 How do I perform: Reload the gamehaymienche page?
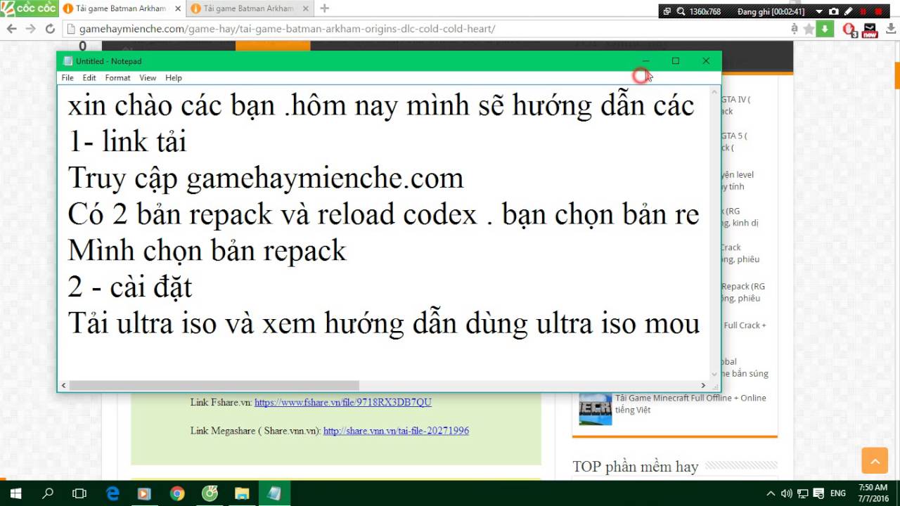coord(50,29)
